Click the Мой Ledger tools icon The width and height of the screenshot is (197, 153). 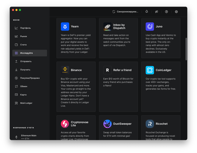pos(16,103)
